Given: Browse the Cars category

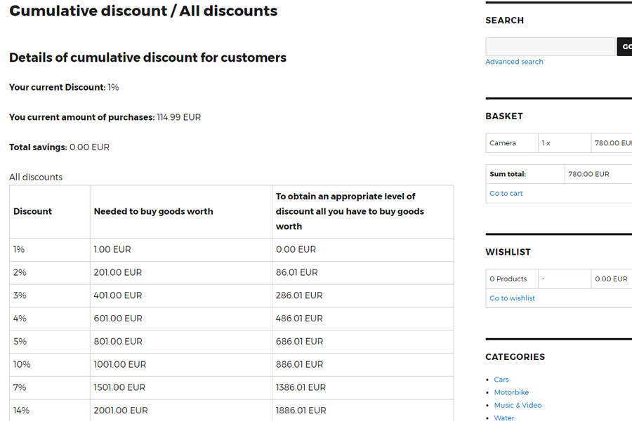Looking at the screenshot, I should click(501, 380).
